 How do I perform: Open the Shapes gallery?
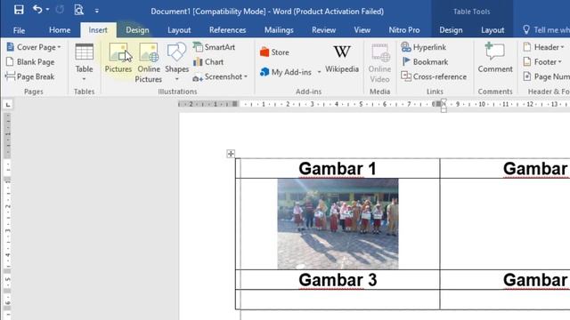pos(176,62)
